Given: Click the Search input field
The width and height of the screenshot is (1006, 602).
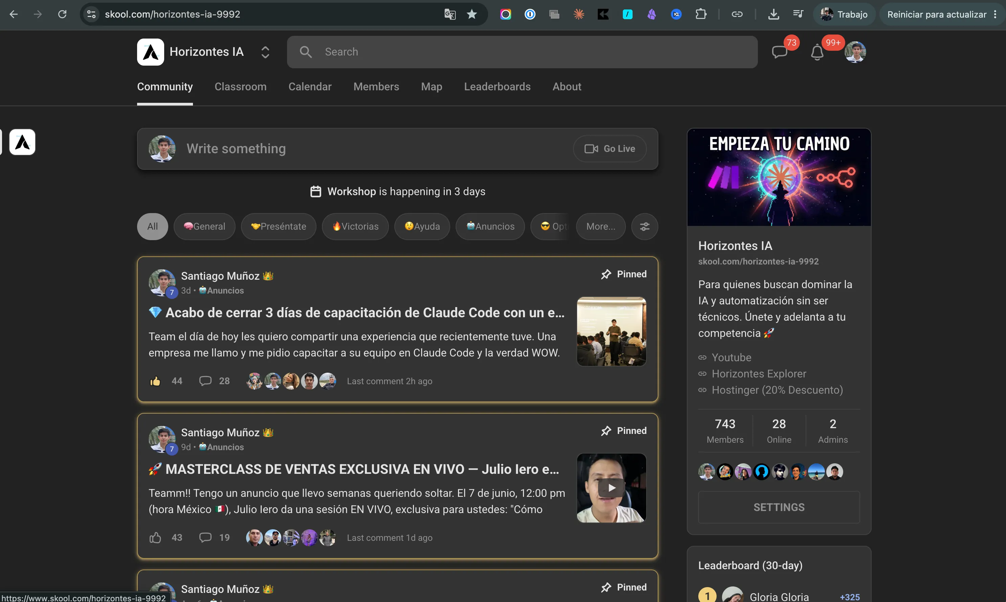Looking at the screenshot, I should [x=522, y=52].
